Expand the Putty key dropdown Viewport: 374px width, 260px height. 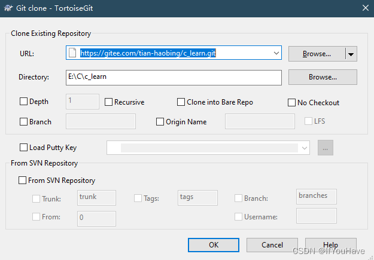[x=305, y=148]
